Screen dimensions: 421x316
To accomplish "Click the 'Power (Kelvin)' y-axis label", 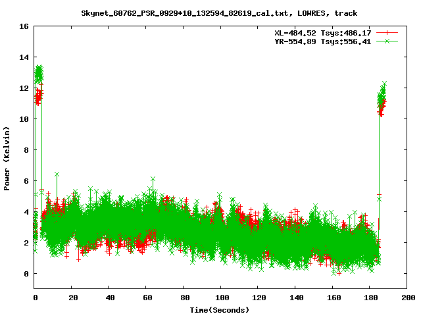I will tap(7, 159).
